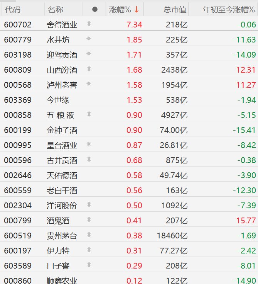
Task: Click the 26.81亿 market cap value
Action: pyautogui.click(x=174, y=145)
